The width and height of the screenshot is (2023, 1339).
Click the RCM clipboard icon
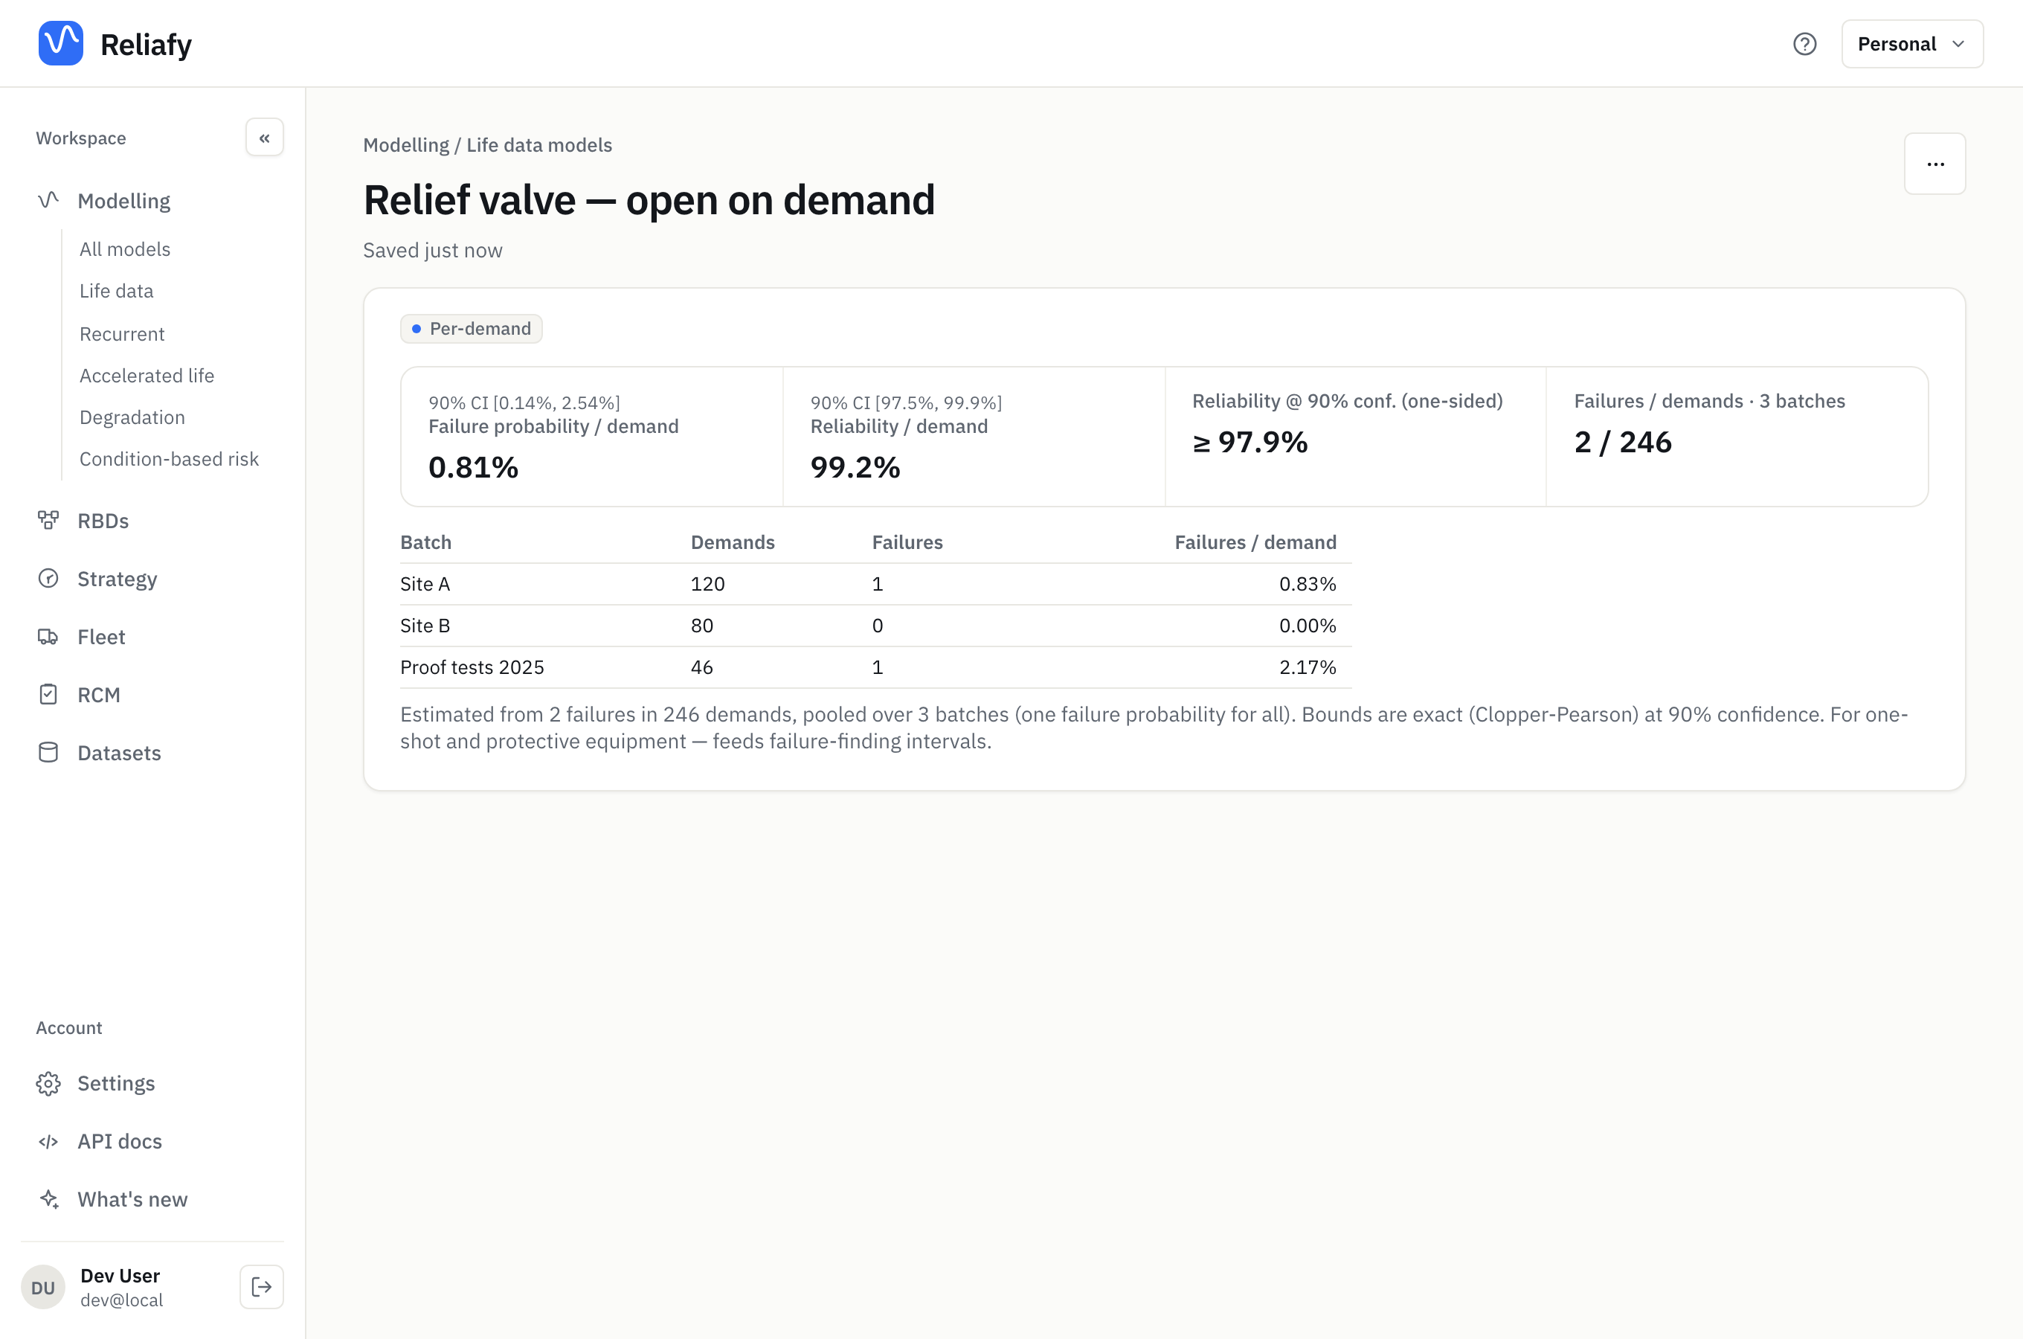[x=48, y=694]
